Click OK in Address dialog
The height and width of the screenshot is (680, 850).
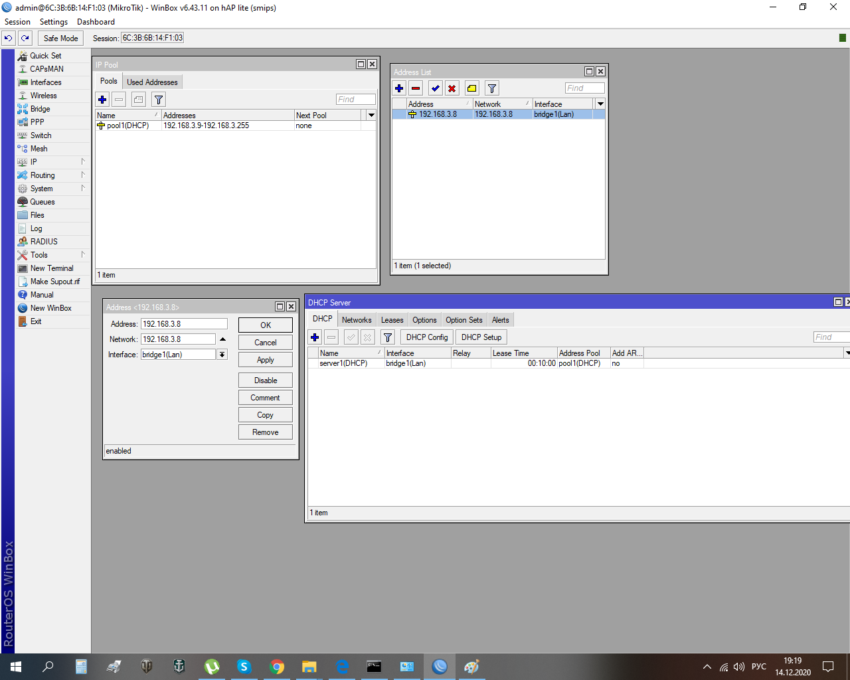coord(266,325)
